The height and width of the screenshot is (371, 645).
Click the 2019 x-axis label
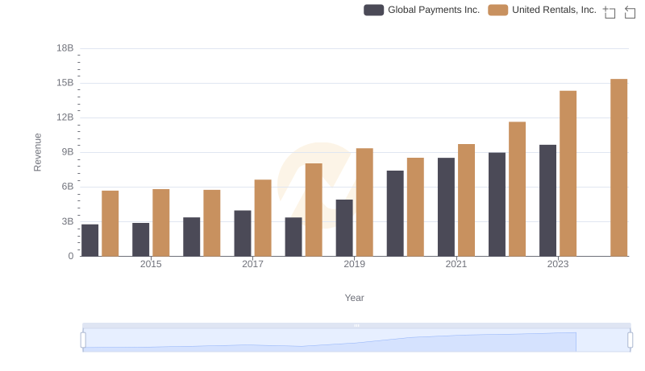(x=354, y=264)
